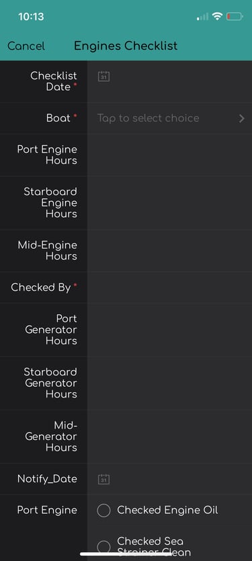Viewport: 252px width, 561px height.
Task: Expand Boat choice chevron arrow
Action: pyautogui.click(x=242, y=118)
